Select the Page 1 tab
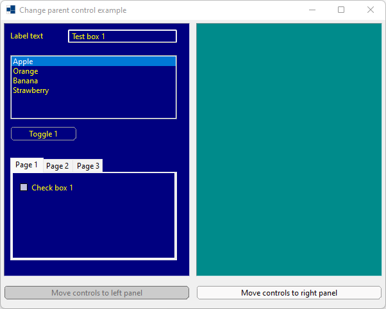 (27, 165)
